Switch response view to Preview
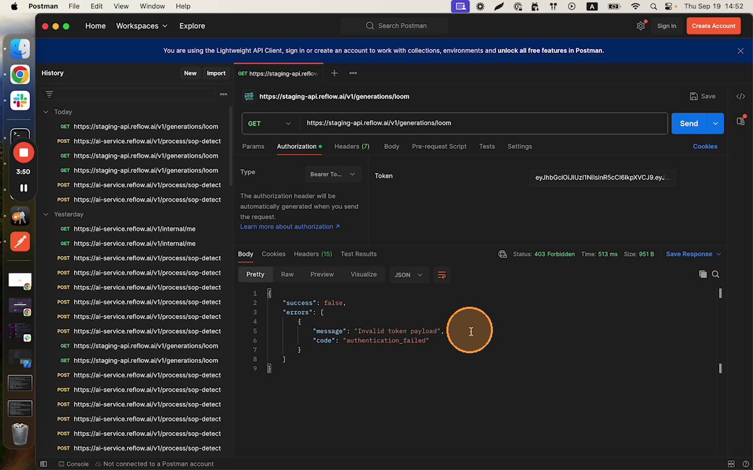 pyautogui.click(x=322, y=274)
